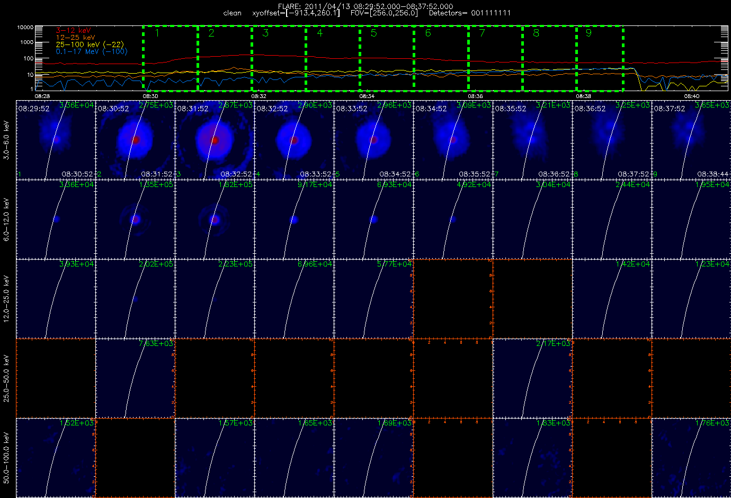731x498 pixels.
Task: Select interval 7 box in the light curve
Action: 495,58
